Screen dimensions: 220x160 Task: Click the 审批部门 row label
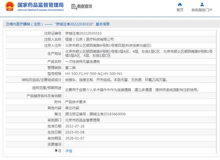coord(54,120)
